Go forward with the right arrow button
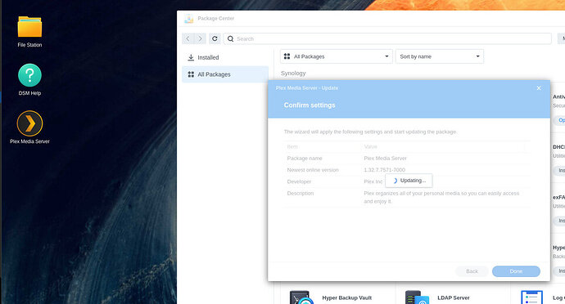The image size is (565, 304). [x=200, y=38]
